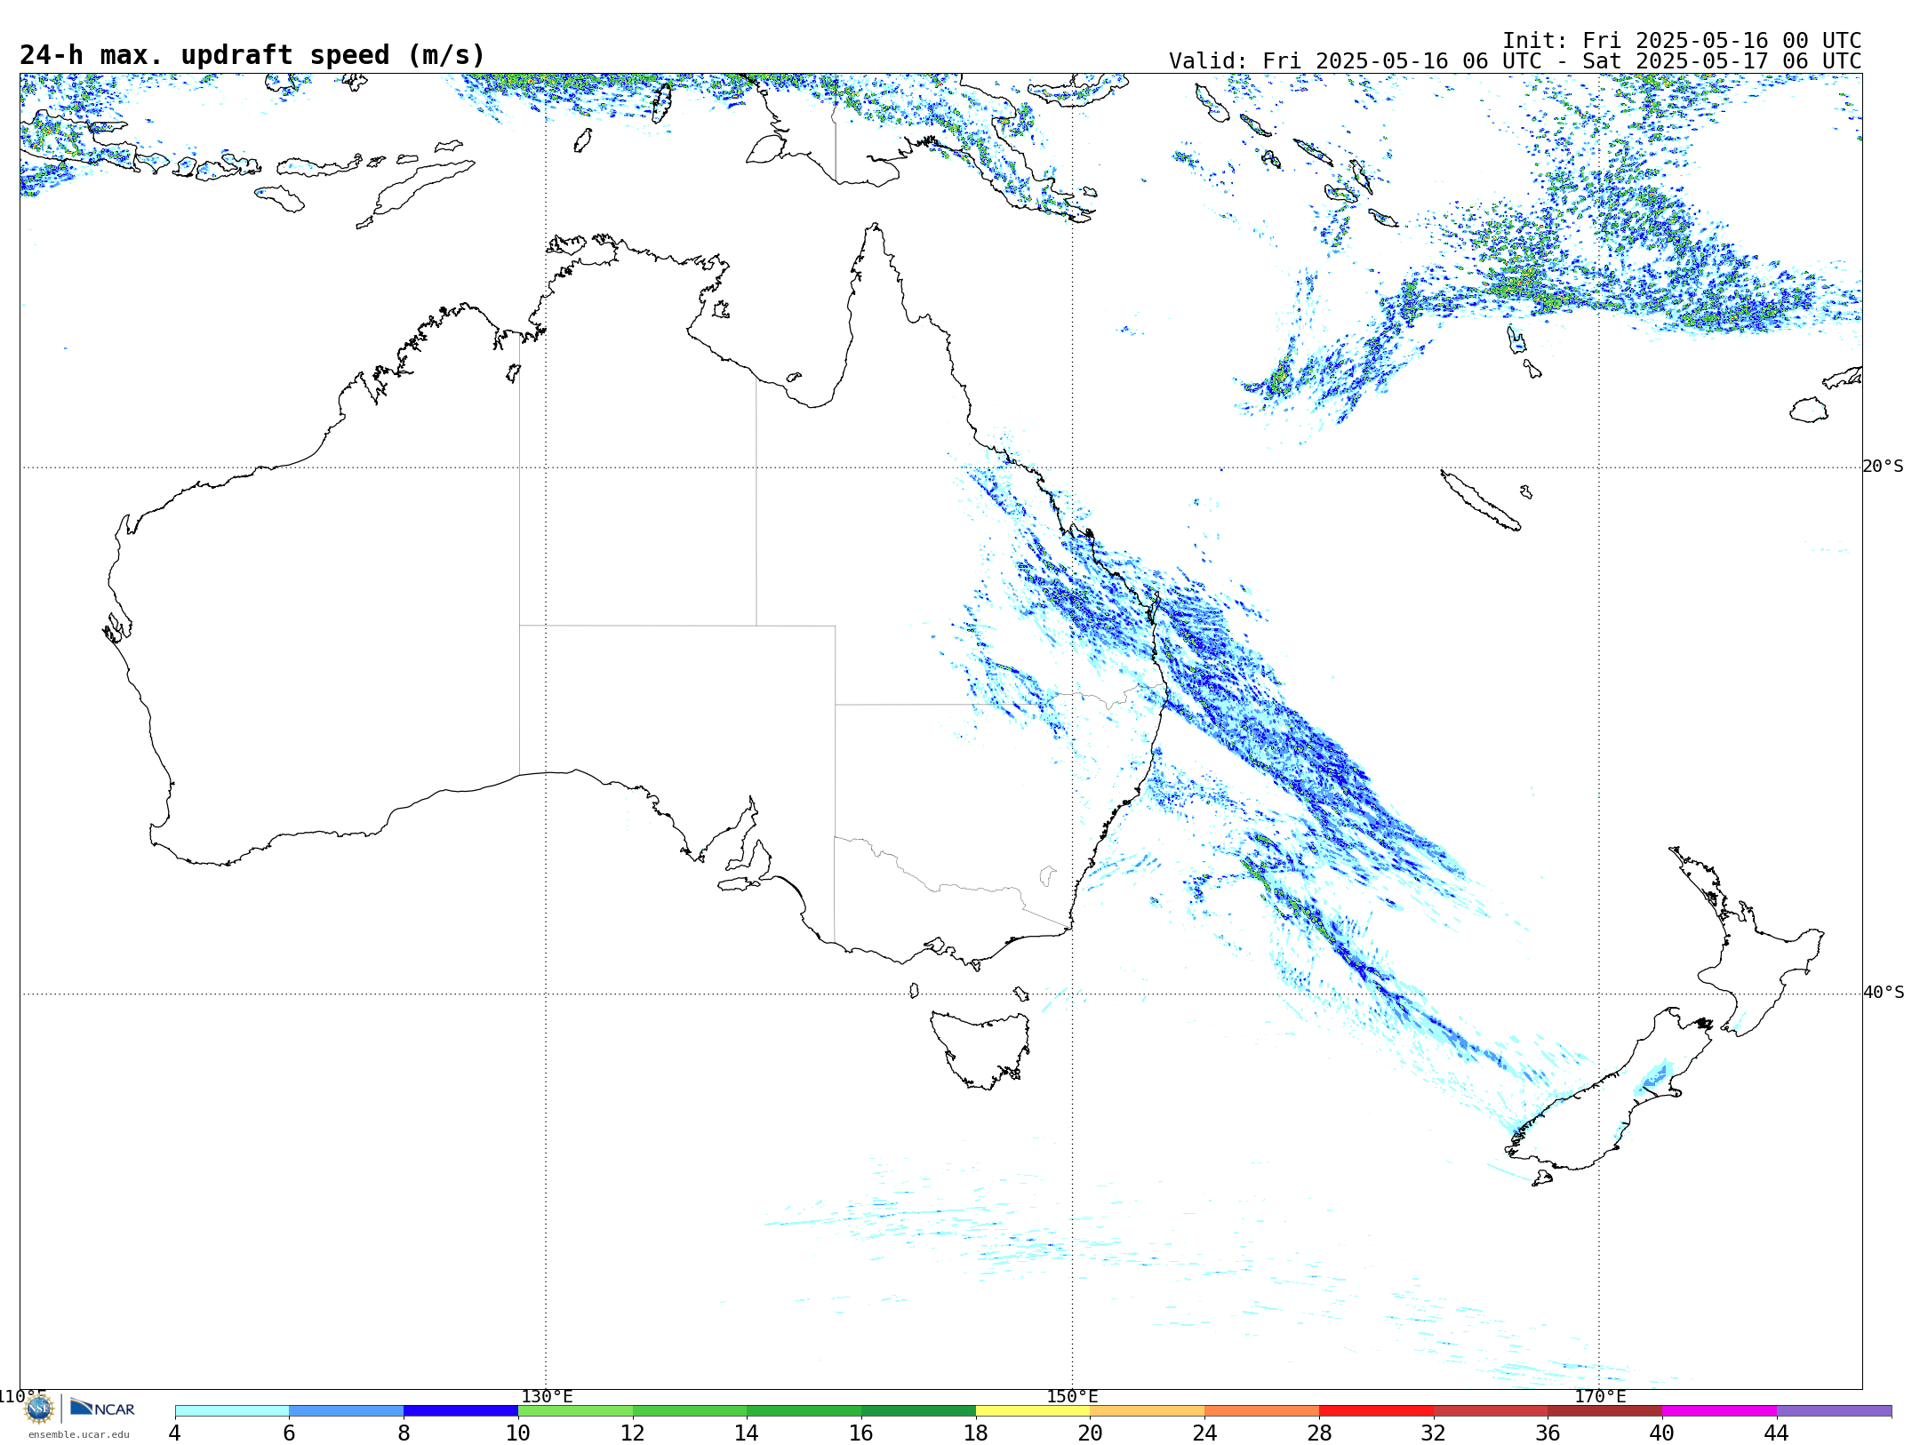Click colorbar tick label "28"
Image resolution: width=1920 pixels, height=1445 pixels.
click(x=1319, y=1433)
